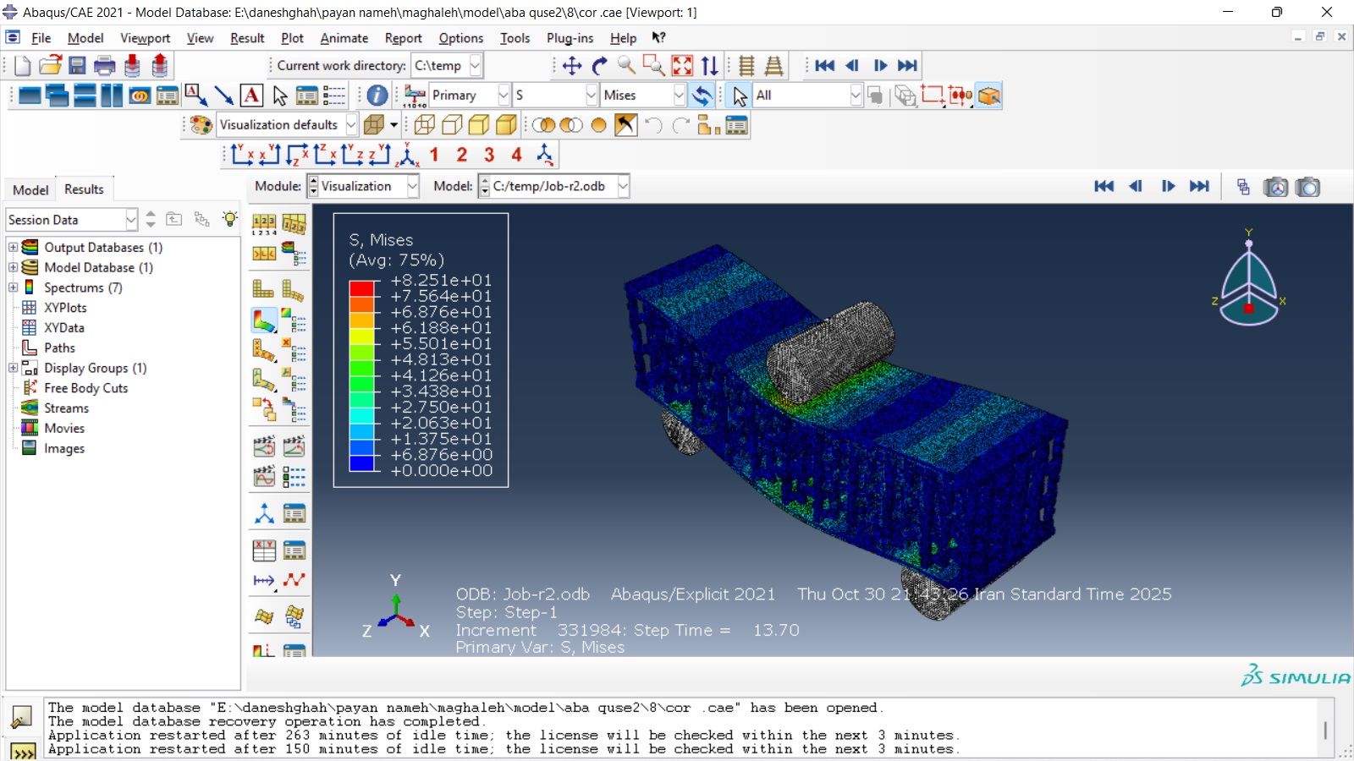The height and width of the screenshot is (761, 1354).
Task: Expand the Spectrums tree node
Action: point(14,287)
